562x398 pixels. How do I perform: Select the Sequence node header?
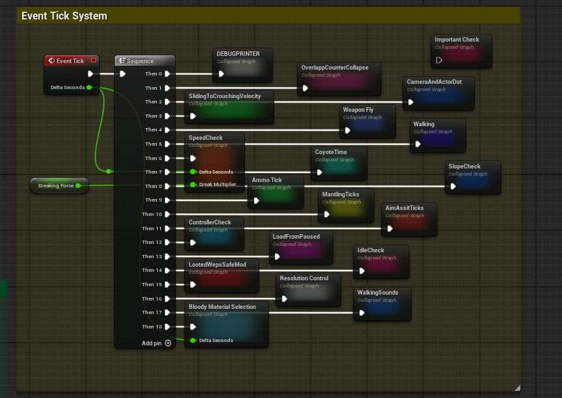(145, 61)
